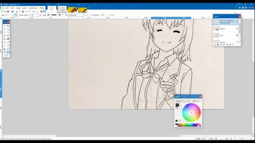Click the More >> button in the Colors window
Screen dimensions: 255x143
coord(196,101)
